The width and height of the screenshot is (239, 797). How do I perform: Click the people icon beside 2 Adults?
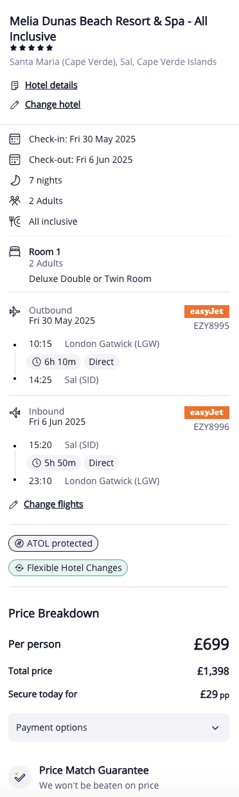point(15,201)
